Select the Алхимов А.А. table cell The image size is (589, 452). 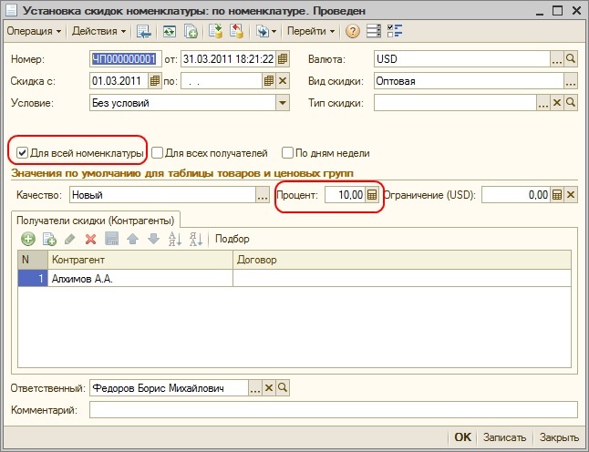coord(140,279)
